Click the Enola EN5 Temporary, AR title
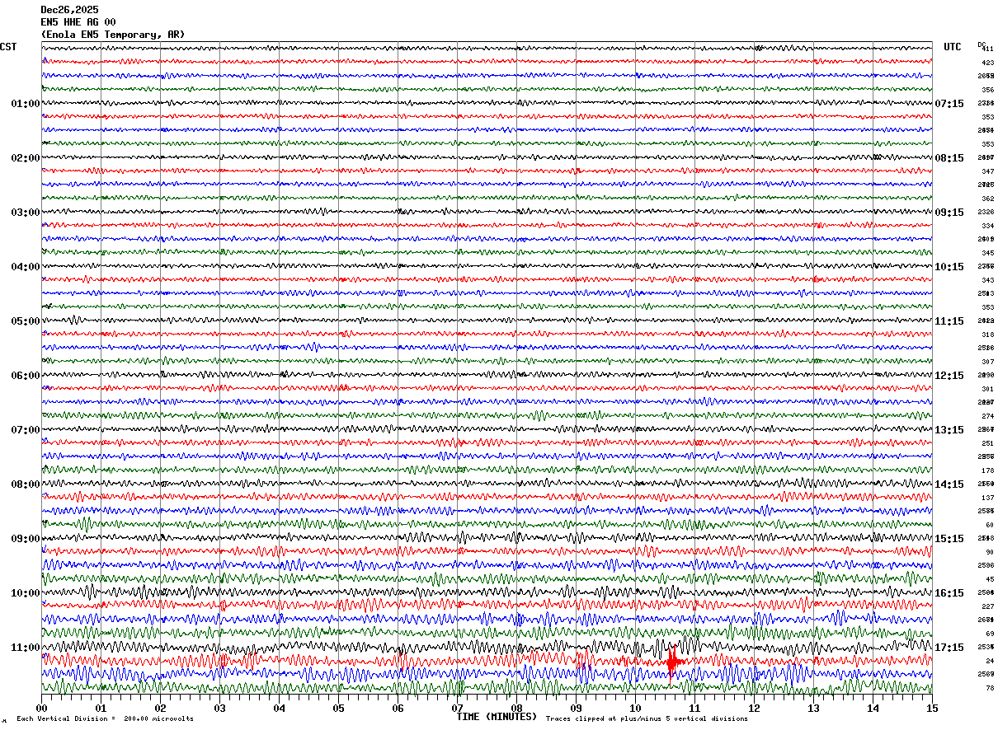Screen dimensions: 998x730 pos(113,35)
